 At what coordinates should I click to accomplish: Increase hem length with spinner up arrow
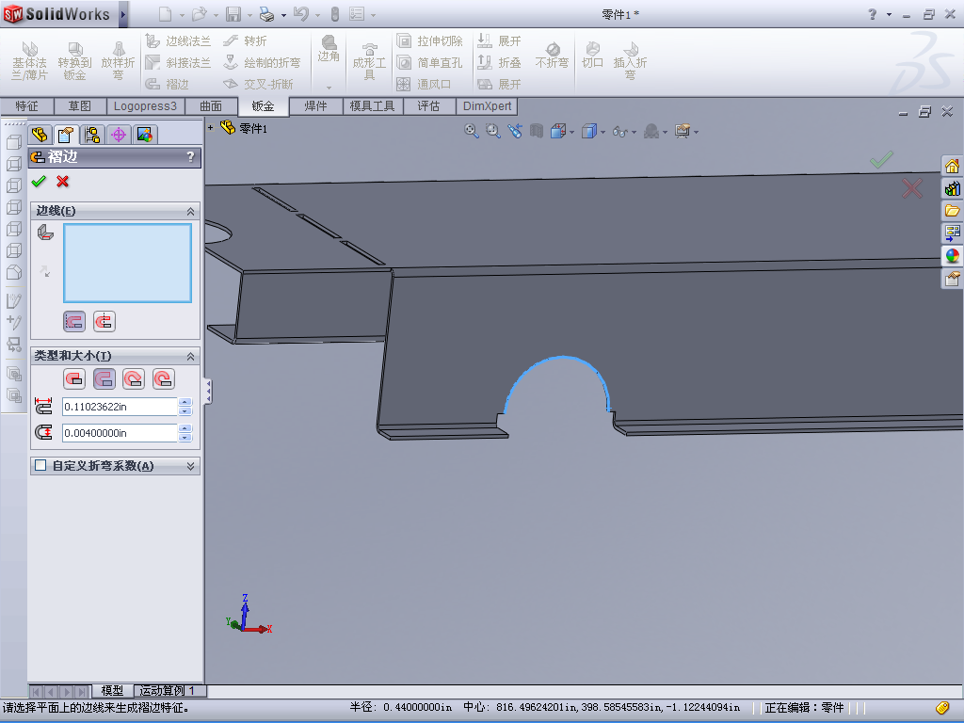(x=185, y=402)
